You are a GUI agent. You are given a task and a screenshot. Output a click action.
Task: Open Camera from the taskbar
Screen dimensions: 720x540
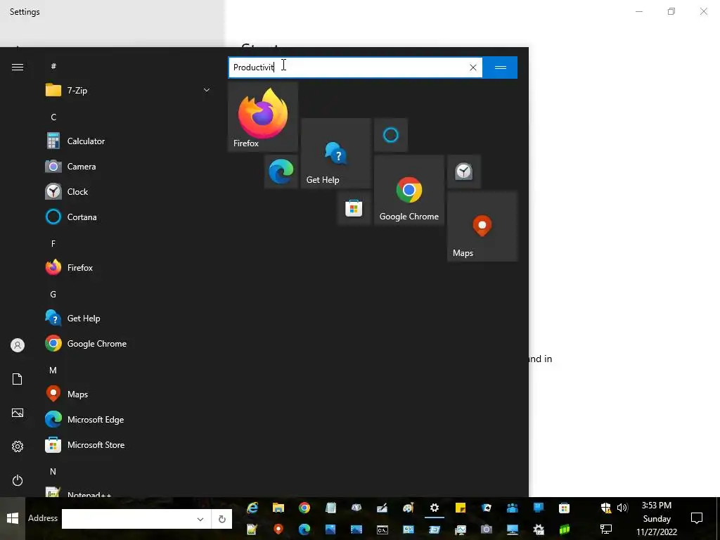click(487, 529)
